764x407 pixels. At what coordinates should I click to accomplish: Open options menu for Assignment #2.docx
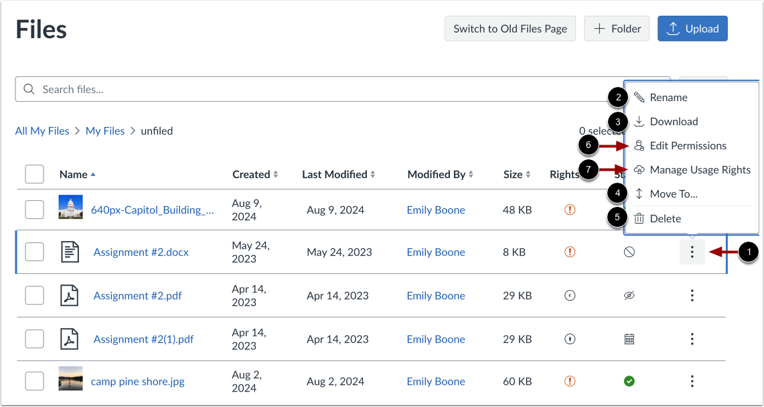692,252
